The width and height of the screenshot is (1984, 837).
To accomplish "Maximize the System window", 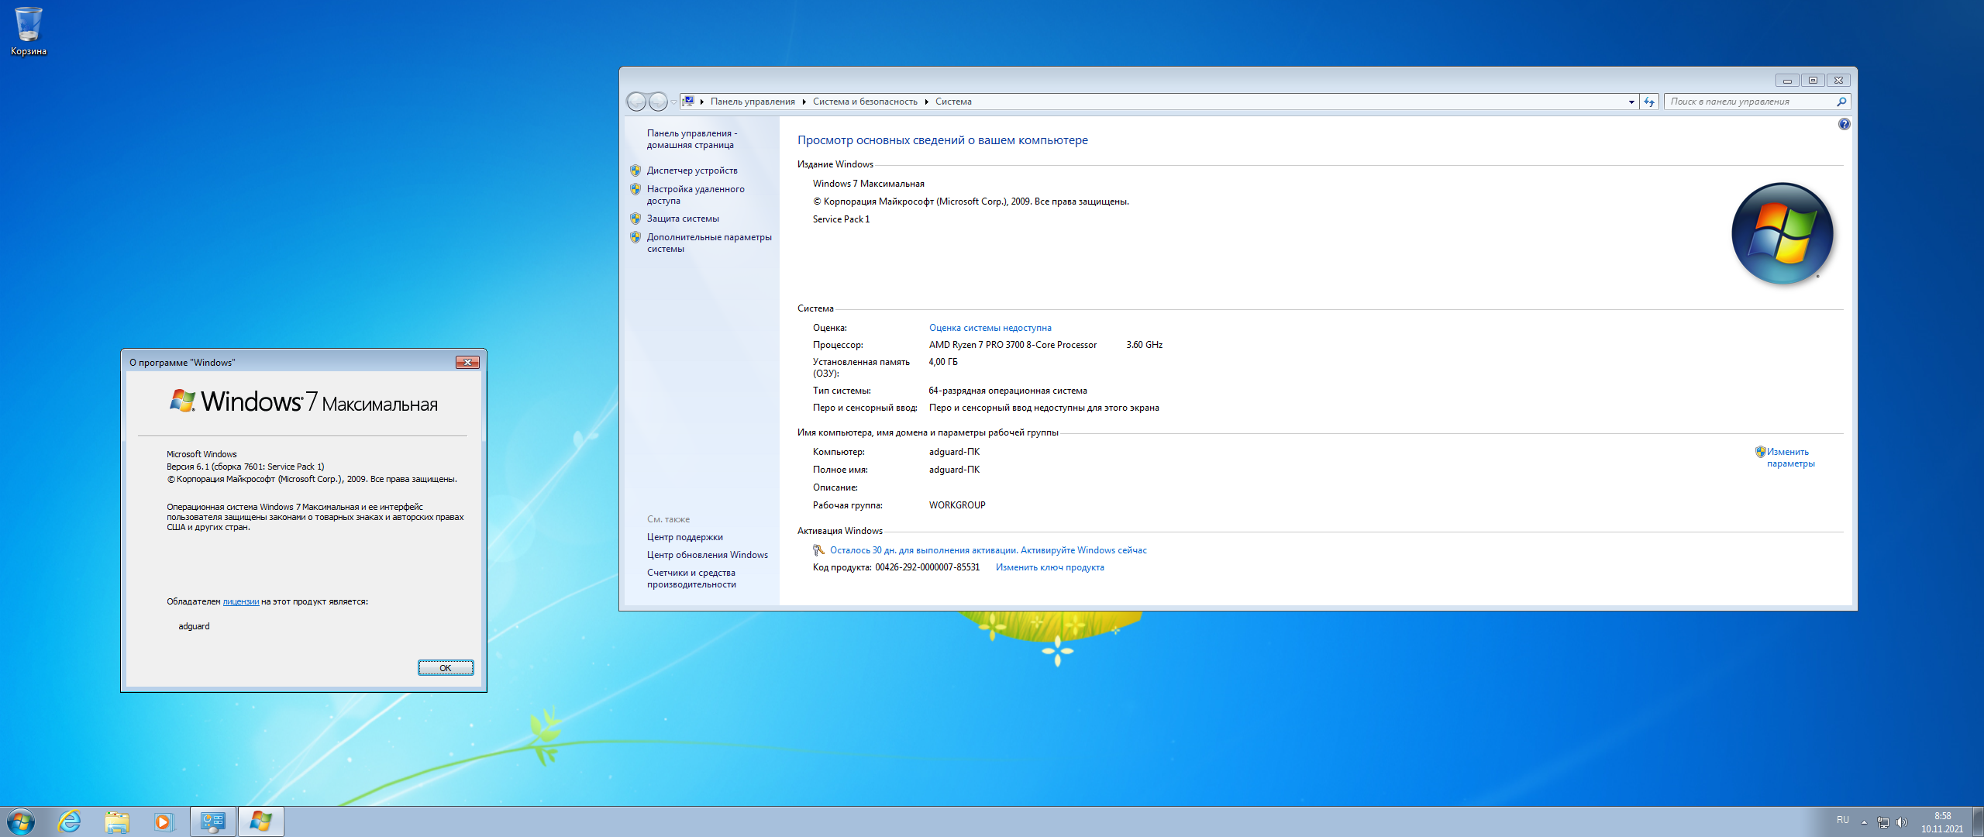I will [x=1813, y=80].
